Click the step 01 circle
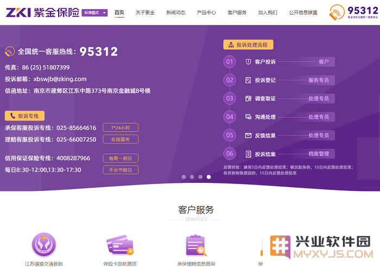 tap(230, 61)
